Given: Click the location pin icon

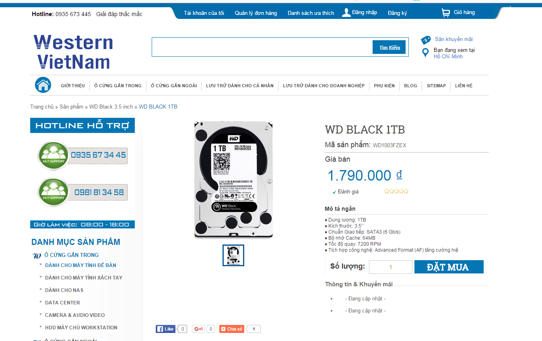Looking at the screenshot, I should click(425, 53).
